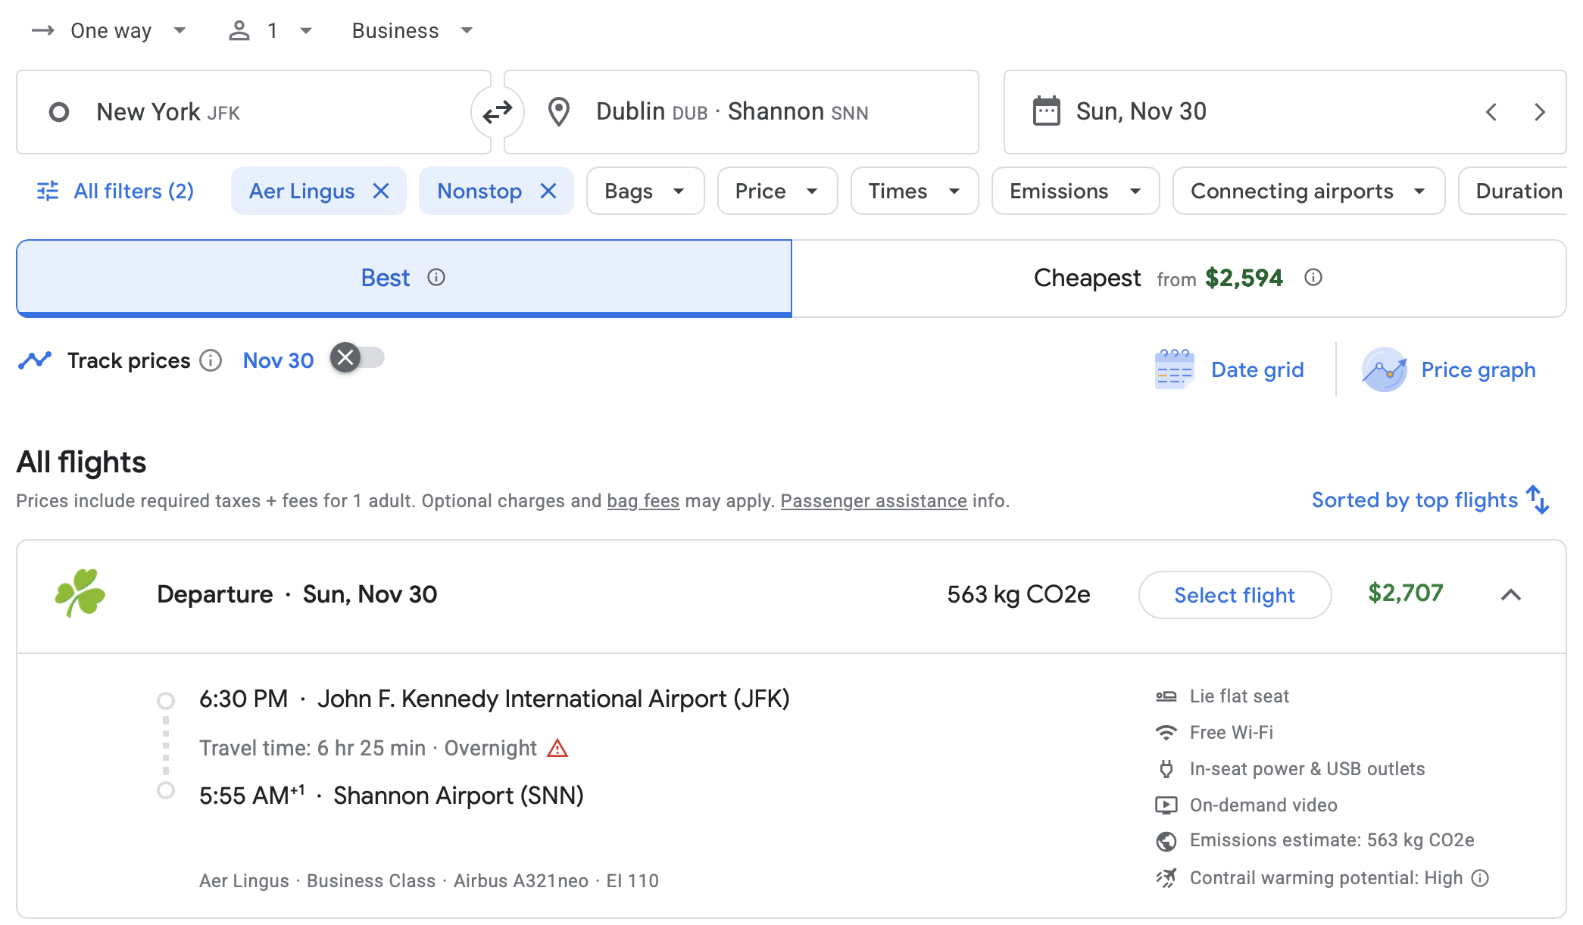The width and height of the screenshot is (1583, 925).
Task: Click the Dublin · Shannon destination field
Action: [x=742, y=112]
